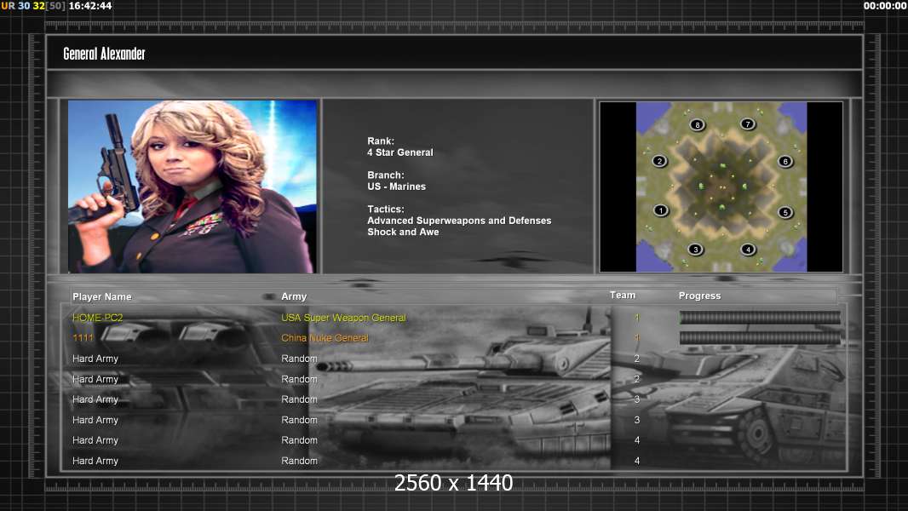This screenshot has width=908, height=511.
Task: Select start position 4 on the map
Action: pyautogui.click(x=748, y=250)
